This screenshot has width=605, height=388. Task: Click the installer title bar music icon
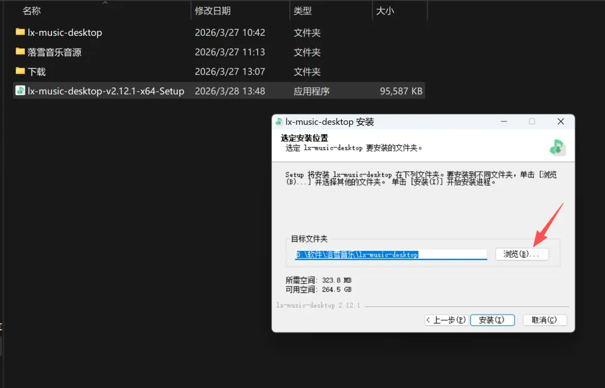point(279,122)
